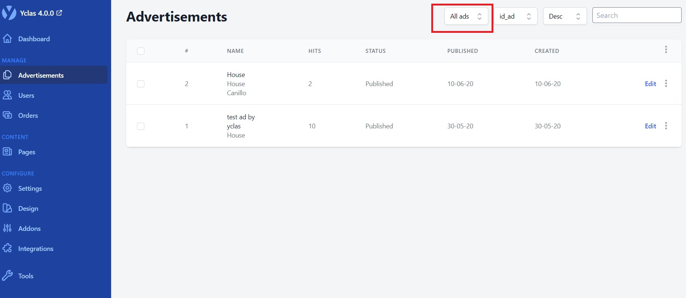Open the House ad title

coord(236,74)
